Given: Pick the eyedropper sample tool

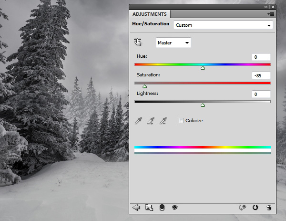Looking at the screenshot, I should 138,121.
